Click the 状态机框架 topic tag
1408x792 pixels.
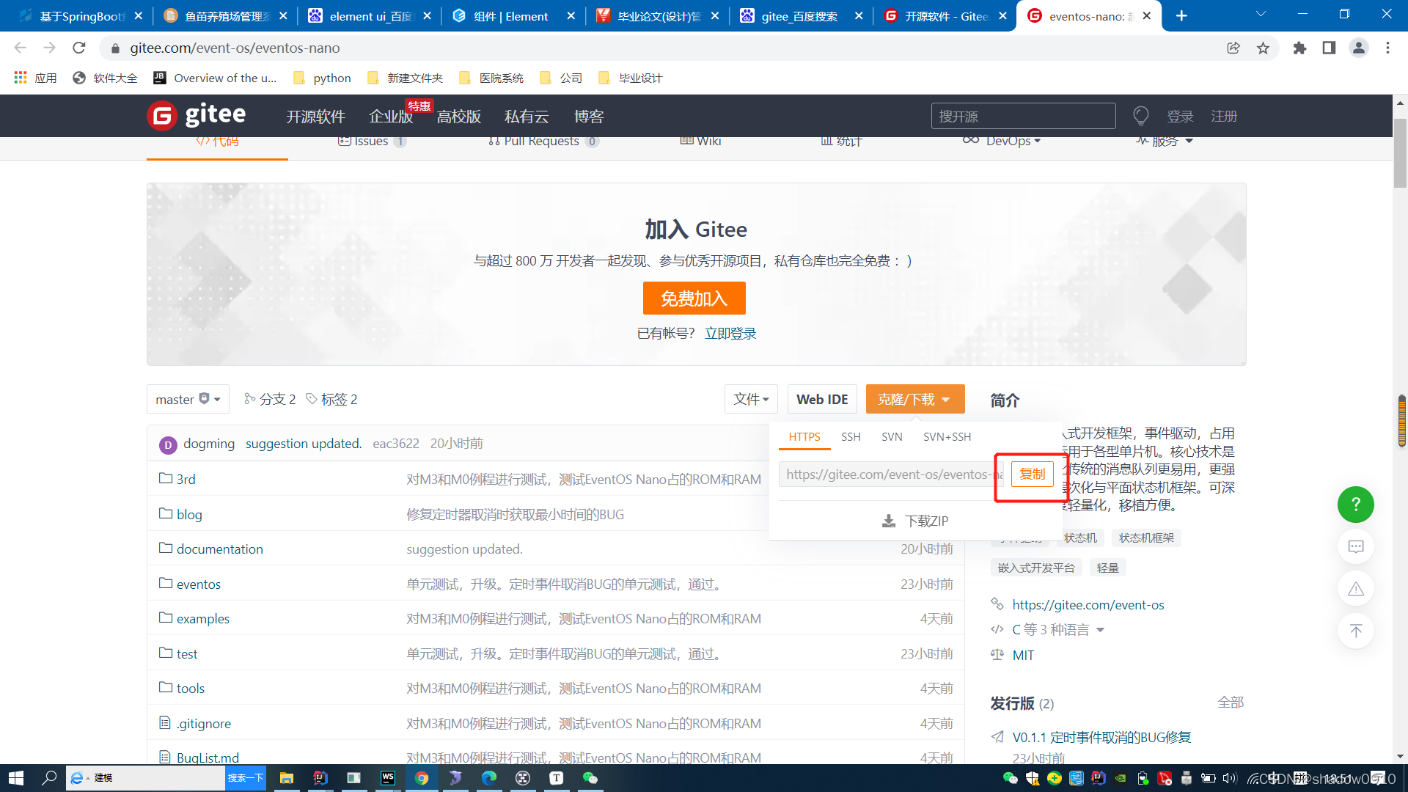click(x=1146, y=538)
